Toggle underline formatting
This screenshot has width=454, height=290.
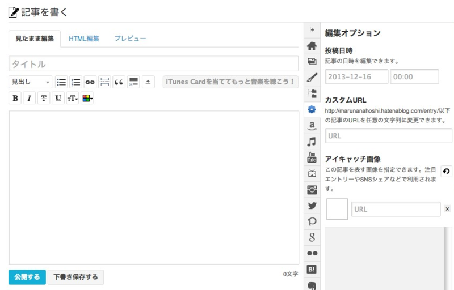coord(58,98)
